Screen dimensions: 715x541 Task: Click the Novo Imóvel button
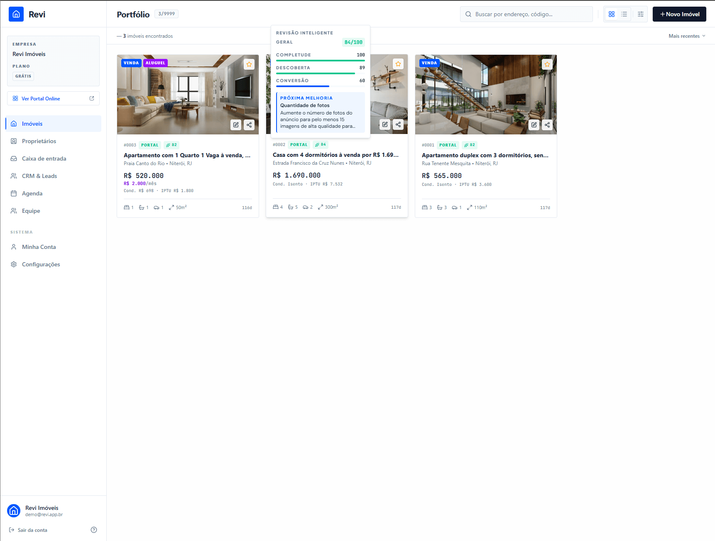click(x=679, y=14)
